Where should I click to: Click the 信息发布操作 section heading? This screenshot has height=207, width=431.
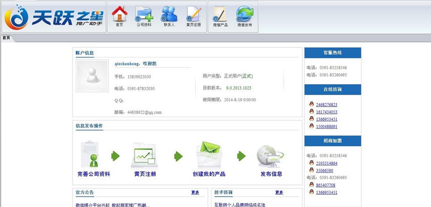point(90,126)
